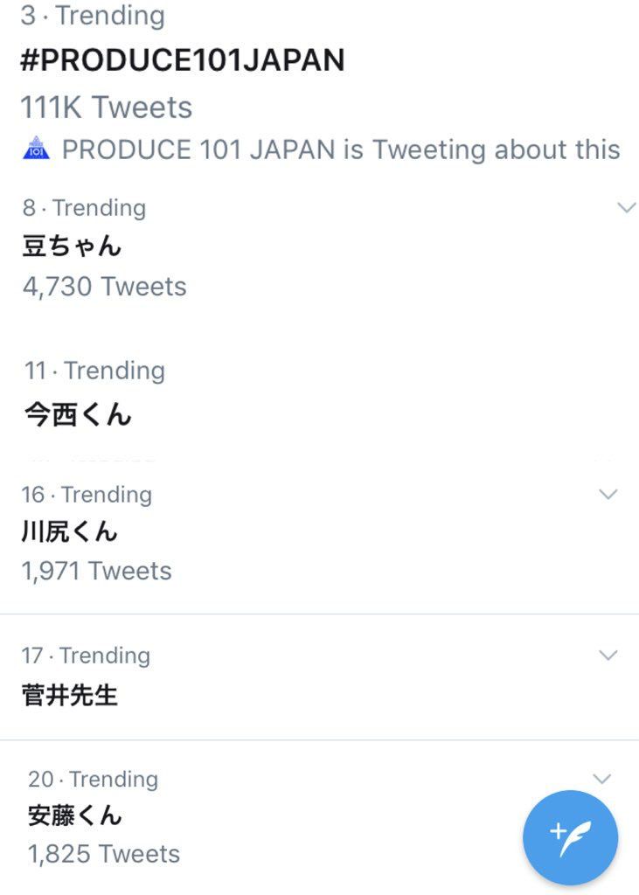Image resolution: width=639 pixels, height=895 pixels.
Task: Open options chevron for the 川尻くん trend
Action: [x=607, y=494]
